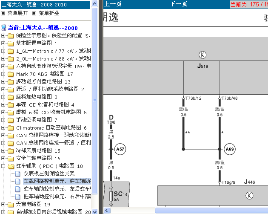This screenshot has width=268, height=214.
Task: Click the tree panel scroll down arrow
Action: click(95, 211)
